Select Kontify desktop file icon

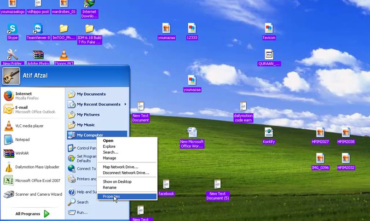click(x=269, y=132)
